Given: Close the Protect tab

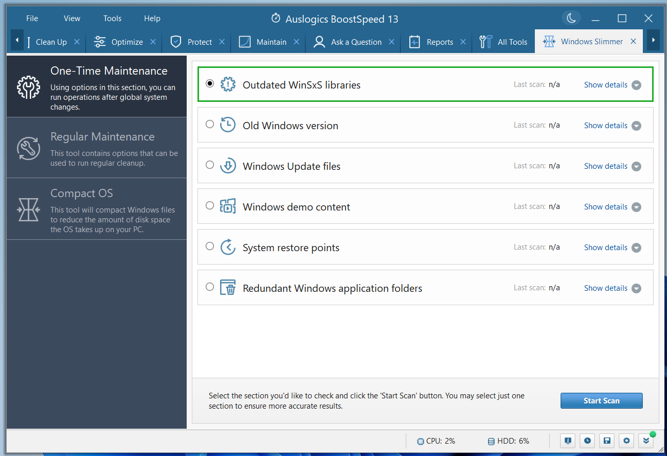Looking at the screenshot, I should tap(222, 42).
